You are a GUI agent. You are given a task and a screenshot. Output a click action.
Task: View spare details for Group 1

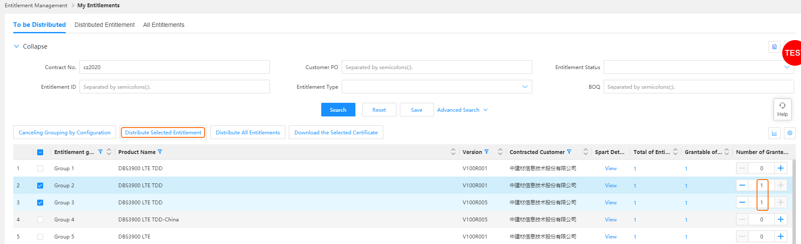coord(611,168)
